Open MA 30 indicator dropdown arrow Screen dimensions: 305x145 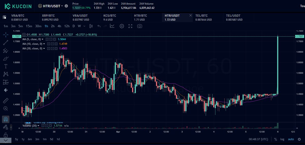coord(44,48)
